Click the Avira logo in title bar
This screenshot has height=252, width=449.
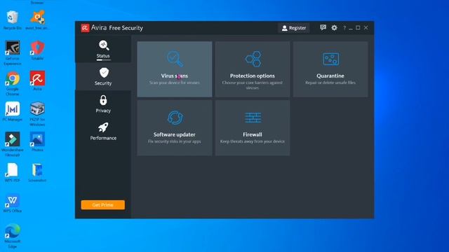tap(85, 28)
